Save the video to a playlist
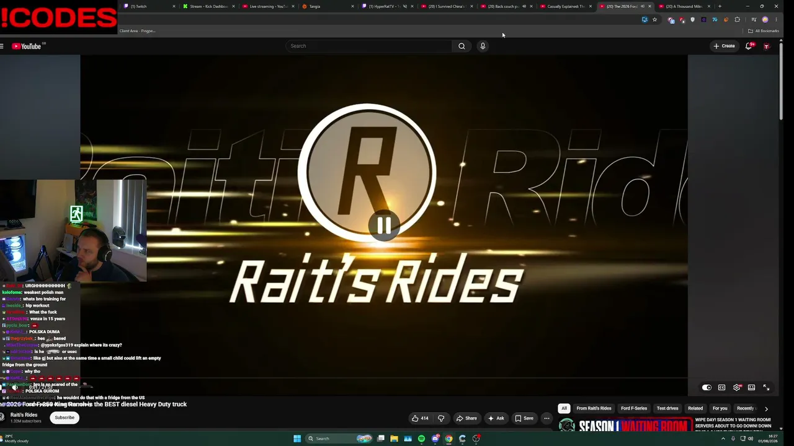 pyautogui.click(x=524, y=418)
